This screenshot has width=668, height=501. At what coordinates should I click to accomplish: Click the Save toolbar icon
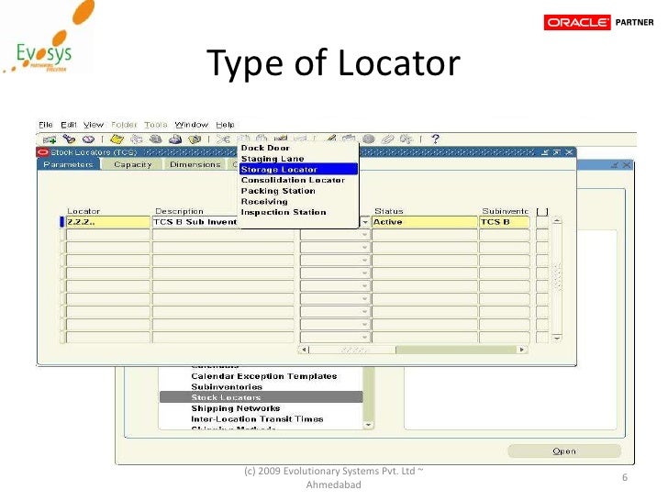(x=117, y=139)
